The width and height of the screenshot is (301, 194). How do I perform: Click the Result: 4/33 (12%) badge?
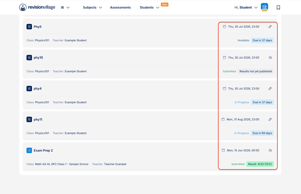click(x=260, y=164)
